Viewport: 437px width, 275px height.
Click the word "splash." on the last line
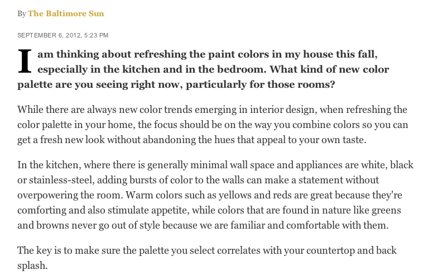pos(32,265)
